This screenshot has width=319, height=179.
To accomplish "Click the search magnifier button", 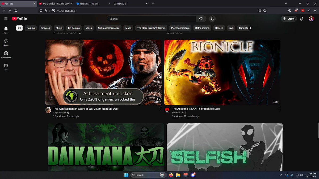I will pyautogui.click(x=201, y=19).
